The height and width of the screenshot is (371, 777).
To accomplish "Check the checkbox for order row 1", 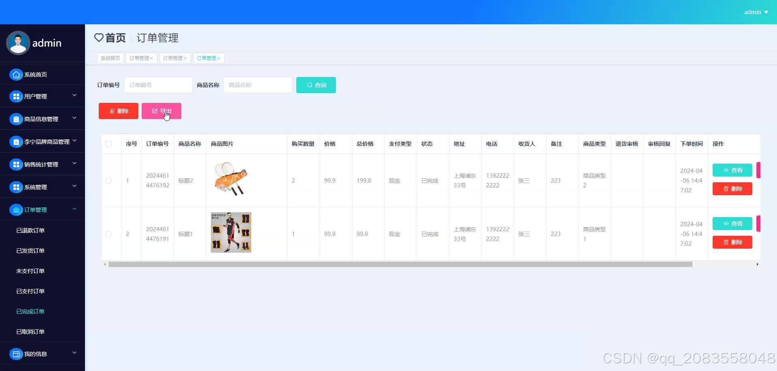I will [108, 181].
